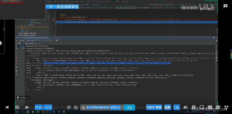Click the clear all trash icon beside console

[216, 60]
